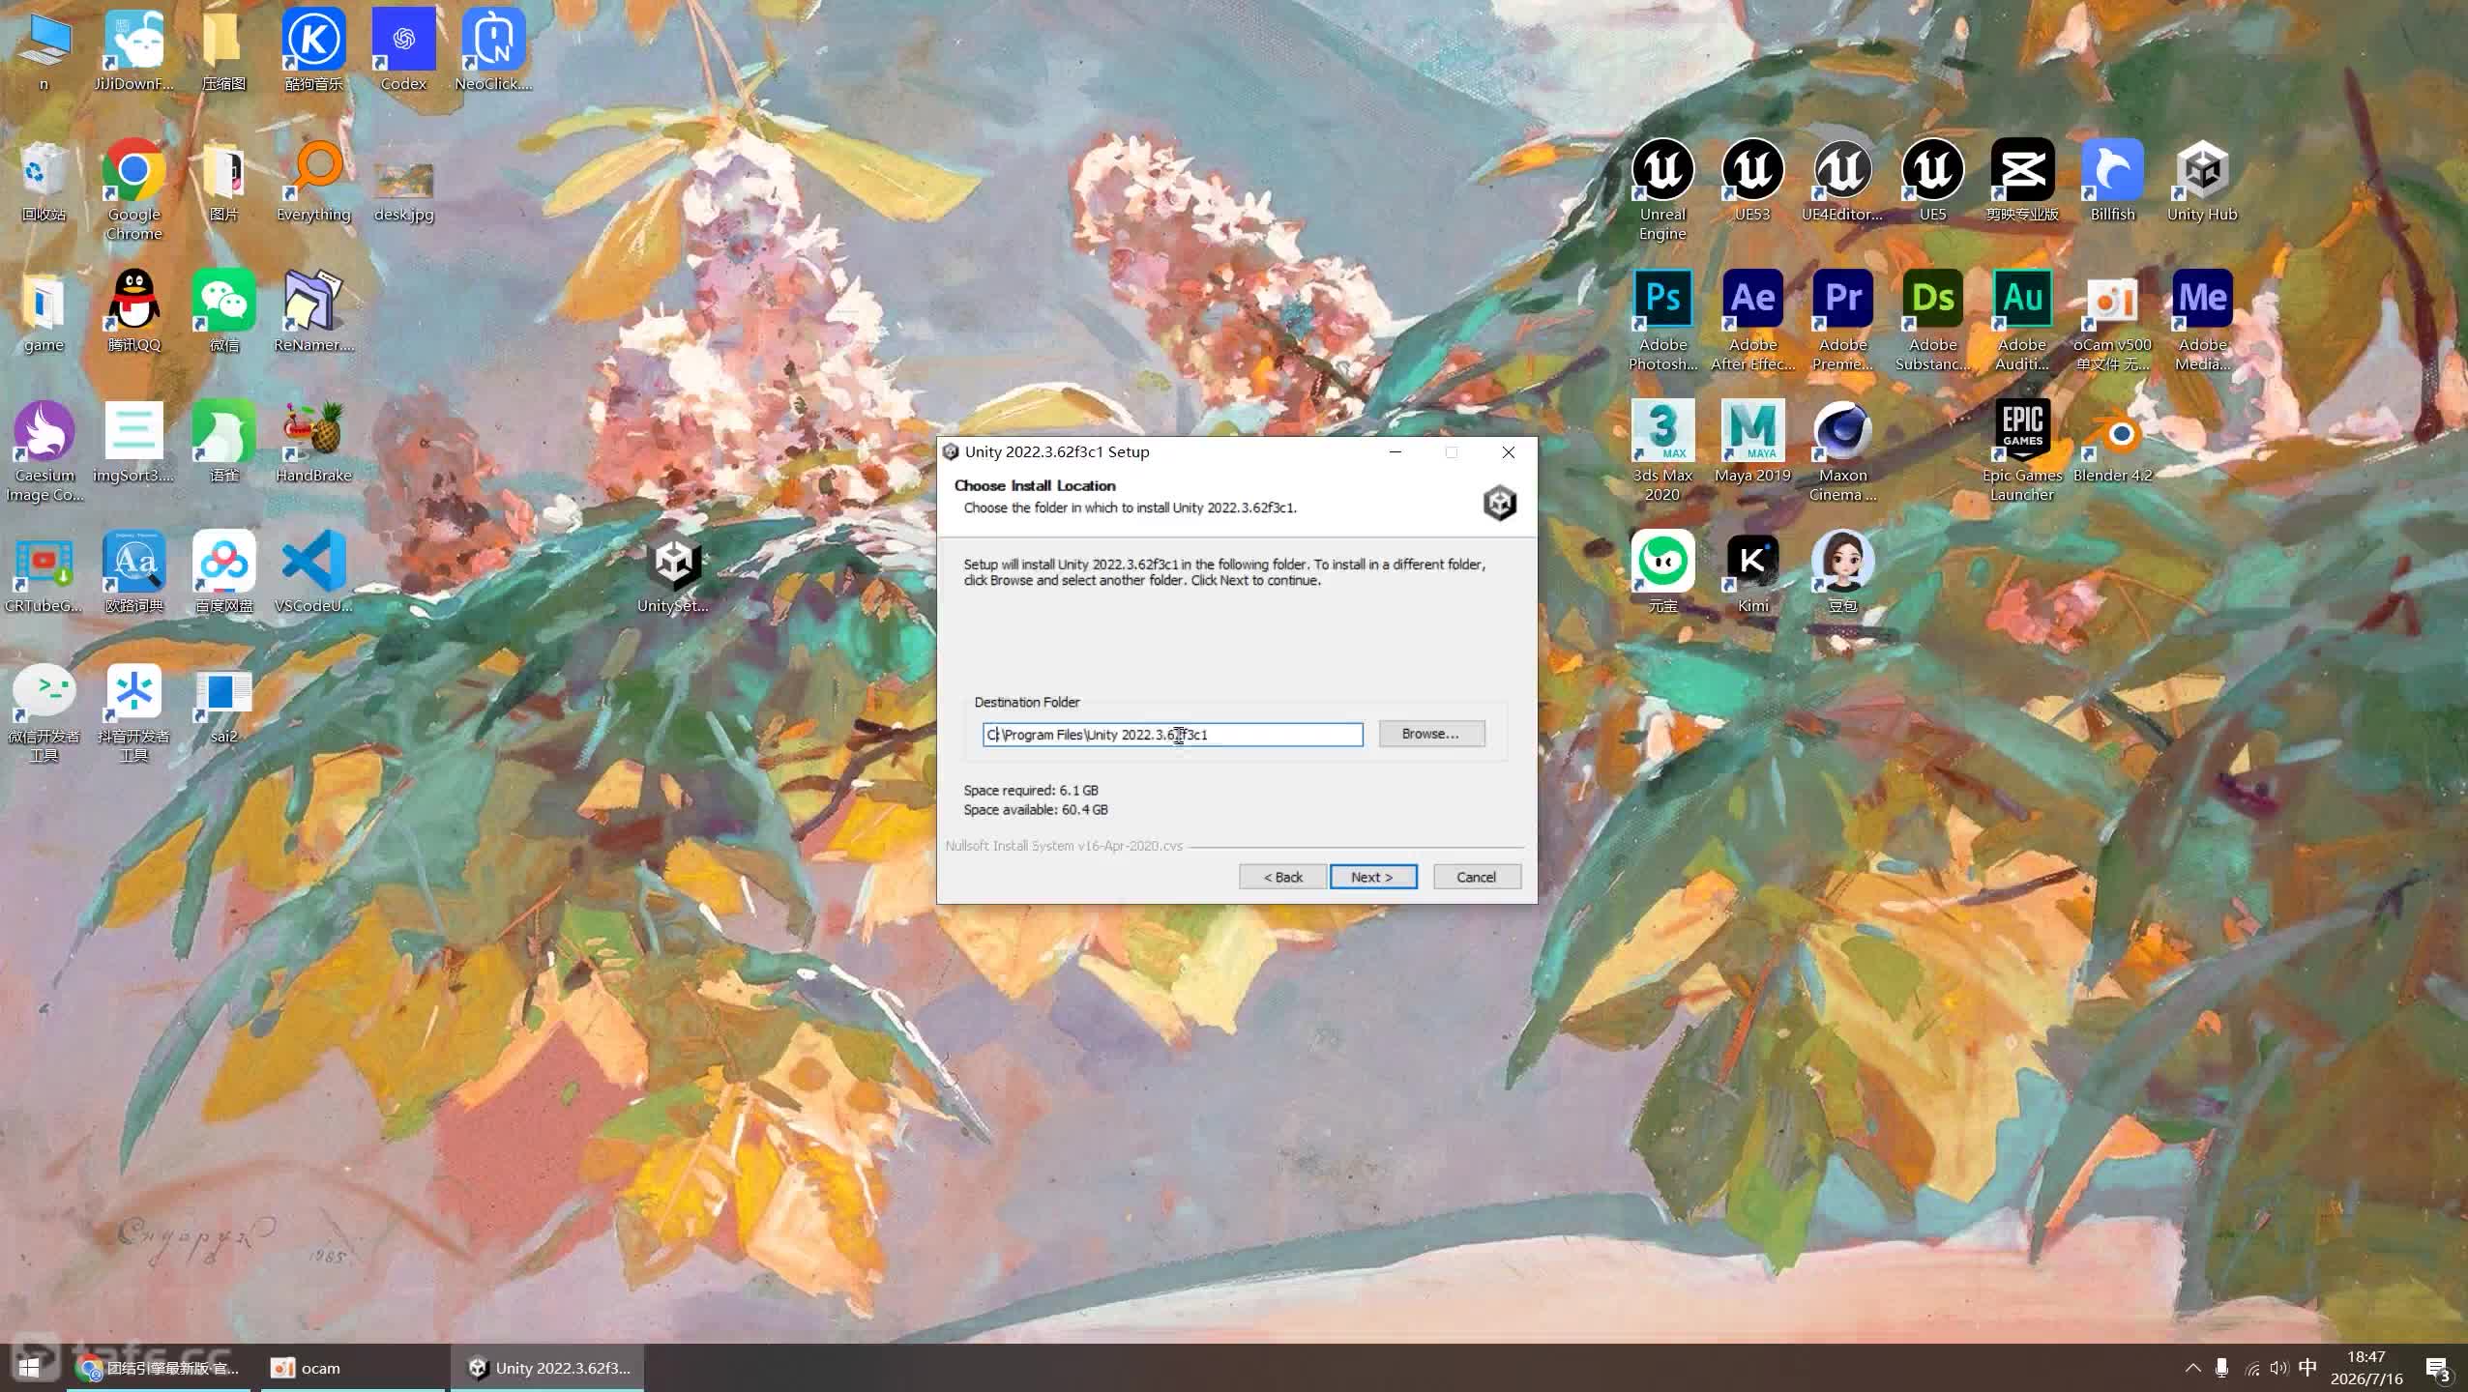Select the Maxon Cinema desktop icon

1842,451
